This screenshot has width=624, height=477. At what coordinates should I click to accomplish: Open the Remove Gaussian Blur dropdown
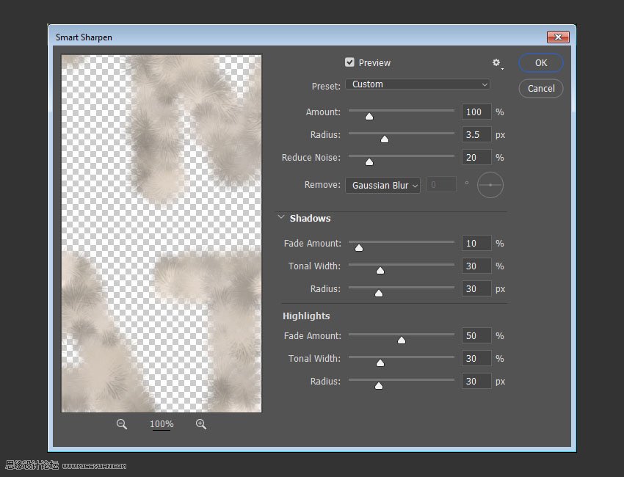pyautogui.click(x=382, y=185)
